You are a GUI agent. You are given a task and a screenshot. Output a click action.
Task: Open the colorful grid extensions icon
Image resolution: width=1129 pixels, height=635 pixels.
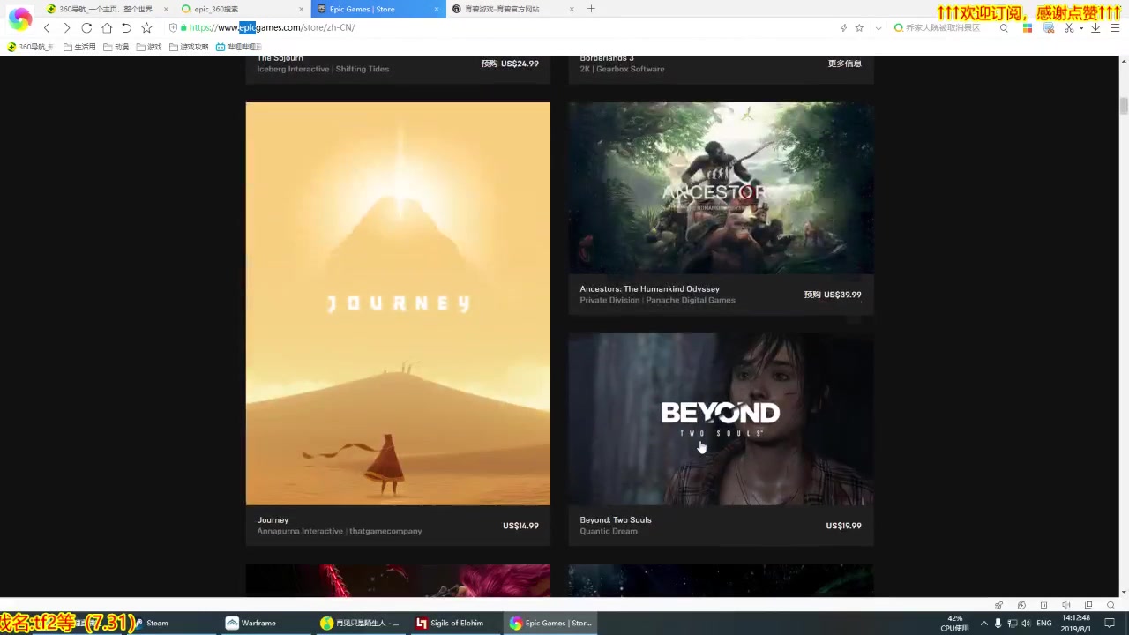pos(1028,28)
